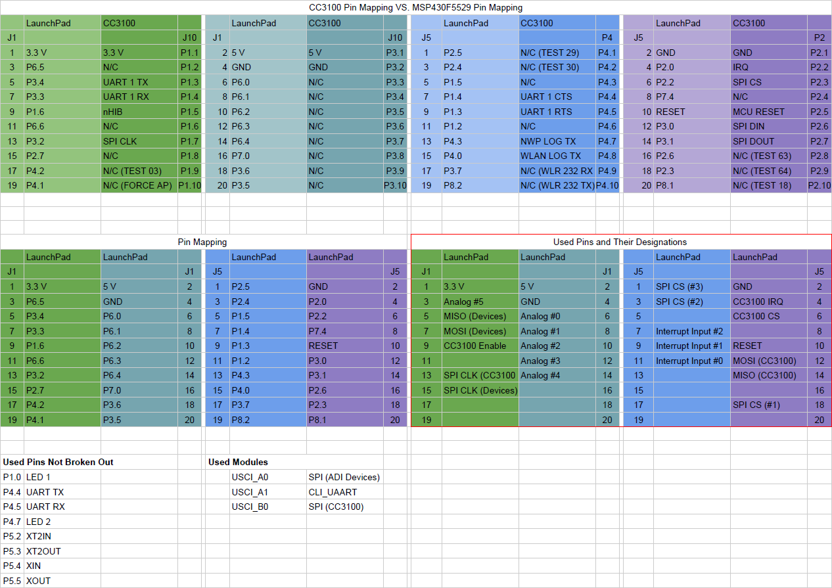Click the 'UART 1 CTS' cell
The width and height of the screenshot is (832, 588).
557,97
